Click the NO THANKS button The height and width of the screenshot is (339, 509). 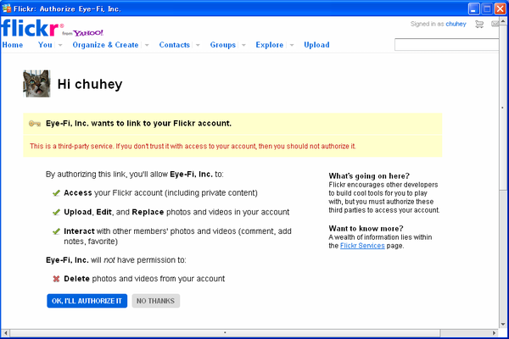(x=155, y=301)
